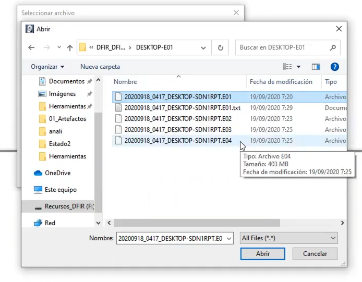Click the Back navigation arrow
The height and width of the screenshot is (282, 362).
31,47
